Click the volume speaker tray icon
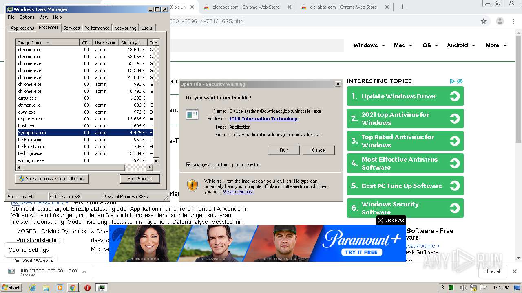The image size is (522, 293). (x=463, y=288)
